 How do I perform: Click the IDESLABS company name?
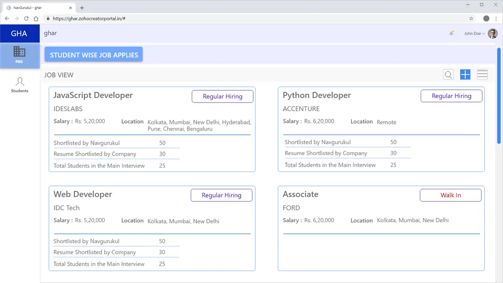click(68, 109)
